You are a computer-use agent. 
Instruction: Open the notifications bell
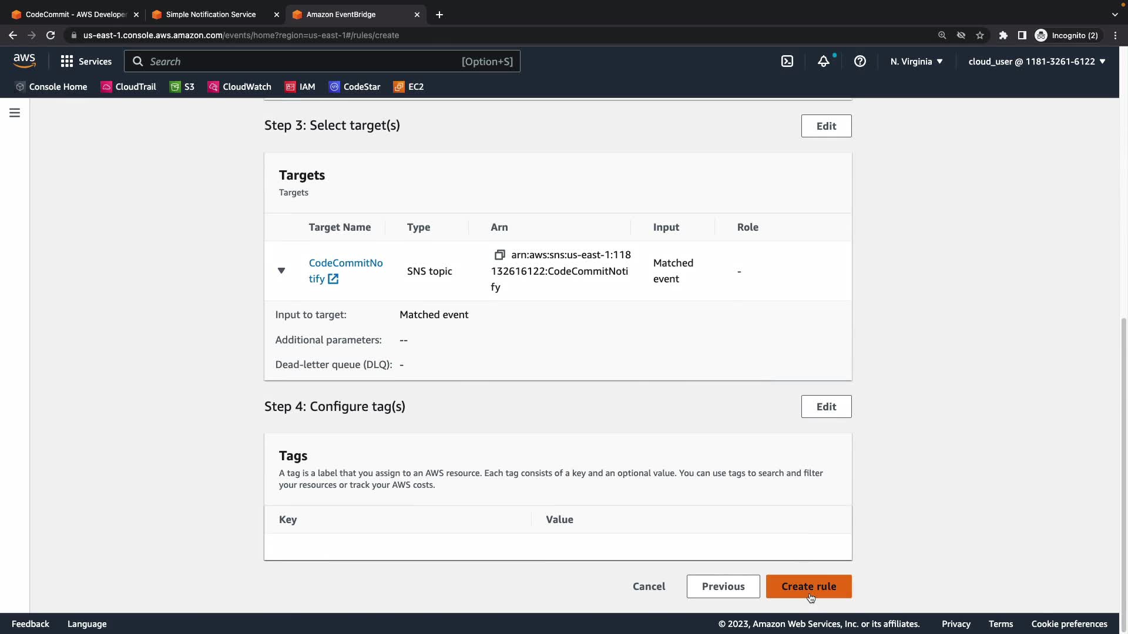click(x=824, y=61)
